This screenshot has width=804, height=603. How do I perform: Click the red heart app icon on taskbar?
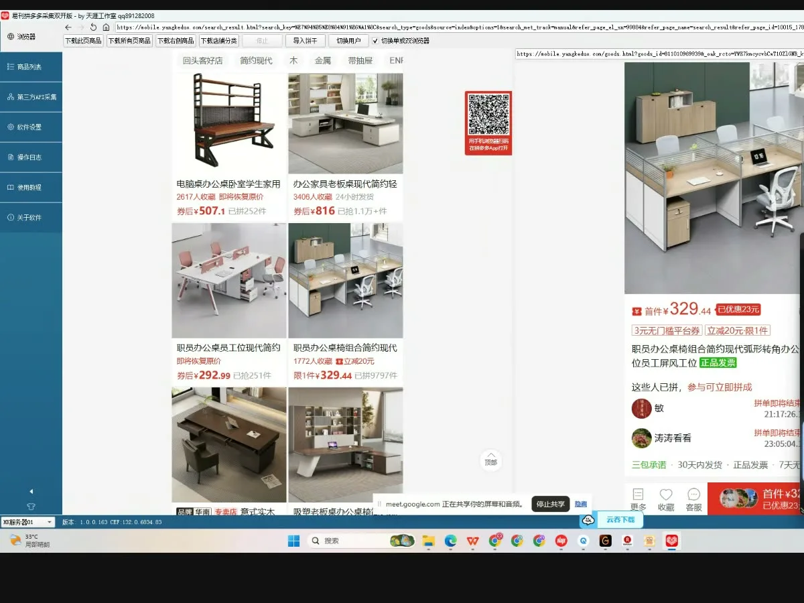coord(671,541)
